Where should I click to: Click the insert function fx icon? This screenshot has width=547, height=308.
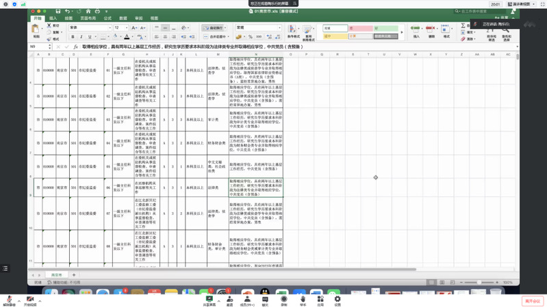coord(76,47)
